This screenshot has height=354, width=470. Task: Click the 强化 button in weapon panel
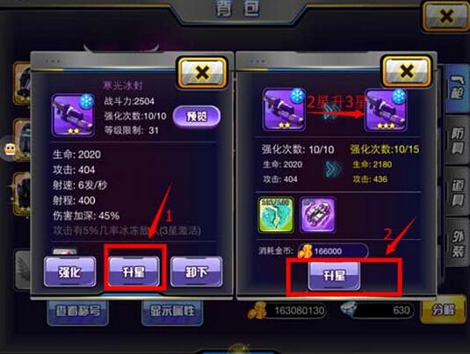[69, 271]
